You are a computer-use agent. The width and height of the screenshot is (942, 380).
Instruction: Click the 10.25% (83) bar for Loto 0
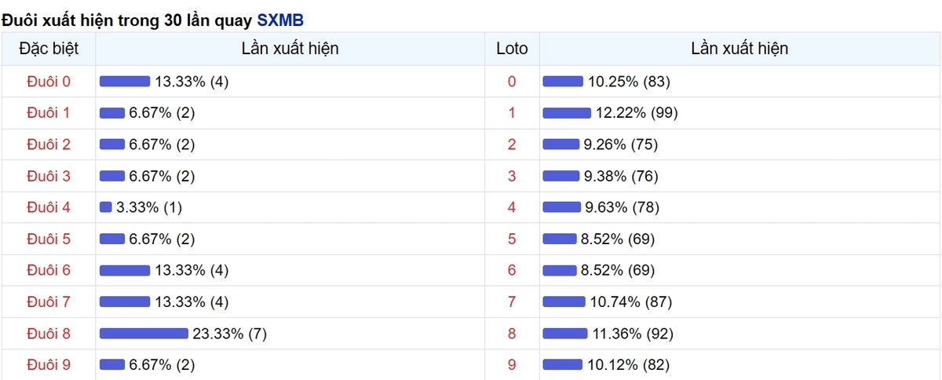(x=563, y=82)
